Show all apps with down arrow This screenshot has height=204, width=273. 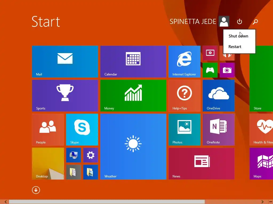point(36,190)
